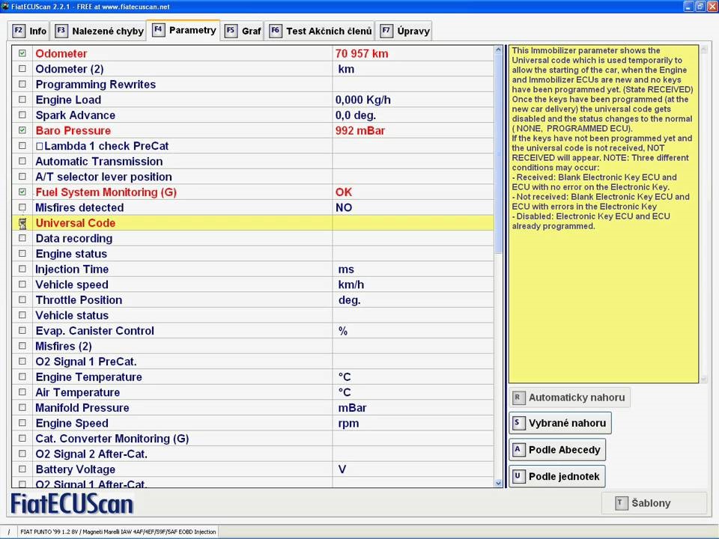Click the F2 key icon on Info tab

[19, 31]
